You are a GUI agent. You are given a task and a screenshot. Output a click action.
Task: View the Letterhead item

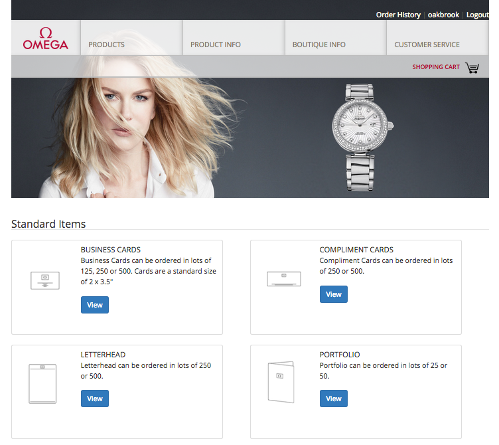95,399
